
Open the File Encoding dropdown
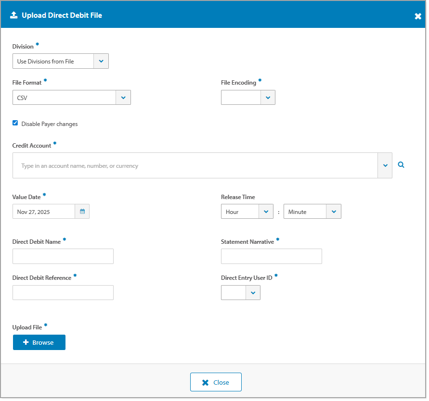268,97
